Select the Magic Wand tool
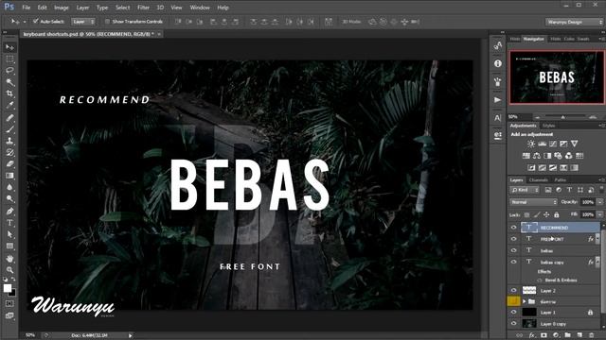The width and height of the screenshot is (606, 340). pyautogui.click(x=9, y=82)
